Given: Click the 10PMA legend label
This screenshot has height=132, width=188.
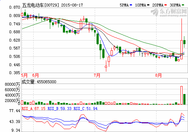Looking at the screenshot, I should [141, 5].
